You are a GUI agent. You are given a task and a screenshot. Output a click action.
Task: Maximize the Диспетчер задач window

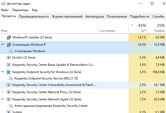tap(152, 4)
